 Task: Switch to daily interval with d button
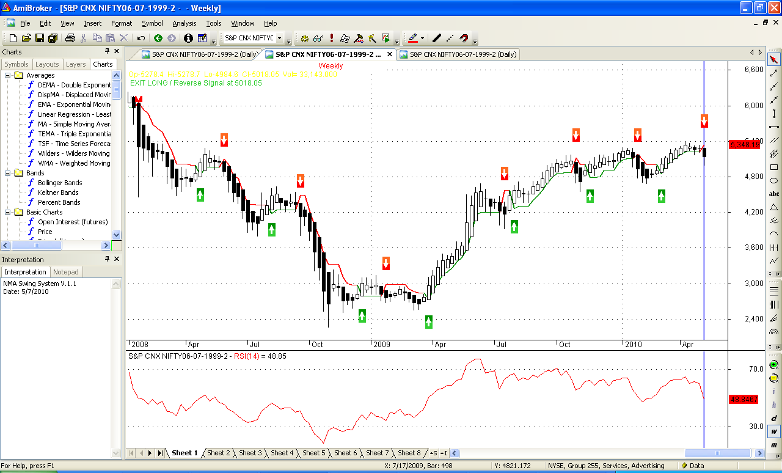[x=774, y=418]
